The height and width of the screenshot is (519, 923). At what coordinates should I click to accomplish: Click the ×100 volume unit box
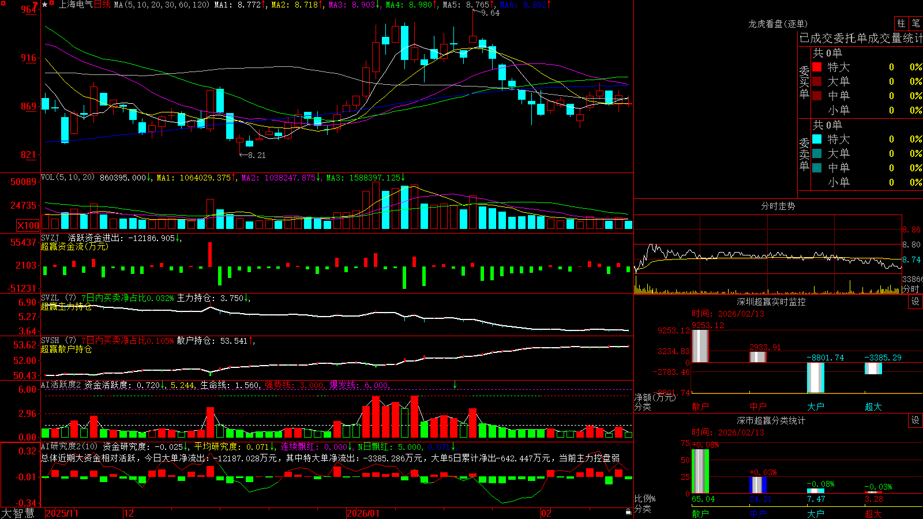28,225
